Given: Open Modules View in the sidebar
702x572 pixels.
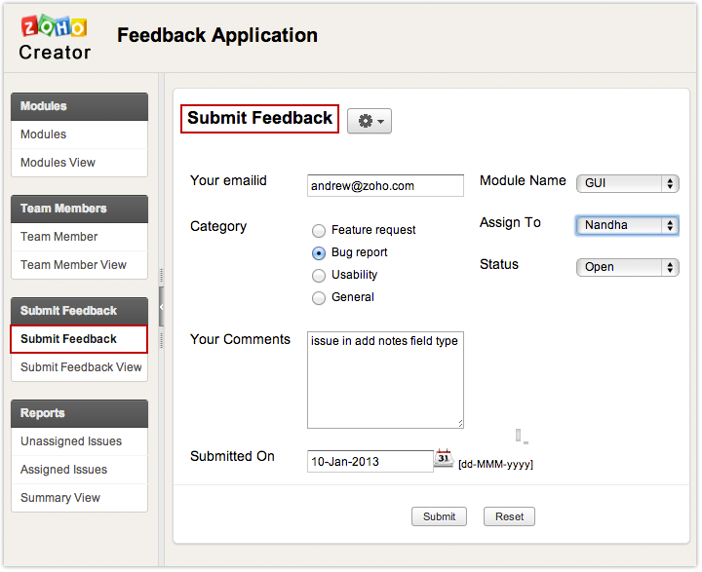Looking at the screenshot, I should click(x=58, y=163).
